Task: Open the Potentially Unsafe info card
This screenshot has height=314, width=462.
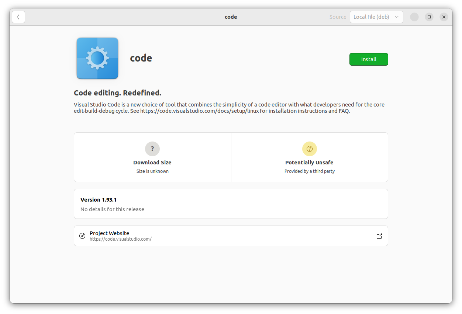Action: point(310,157)
